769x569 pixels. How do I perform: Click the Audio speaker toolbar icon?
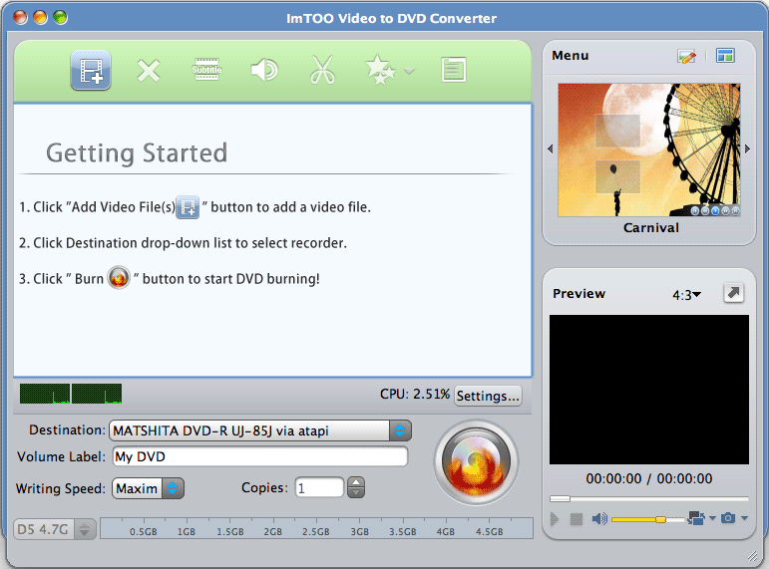coord(263,70)
